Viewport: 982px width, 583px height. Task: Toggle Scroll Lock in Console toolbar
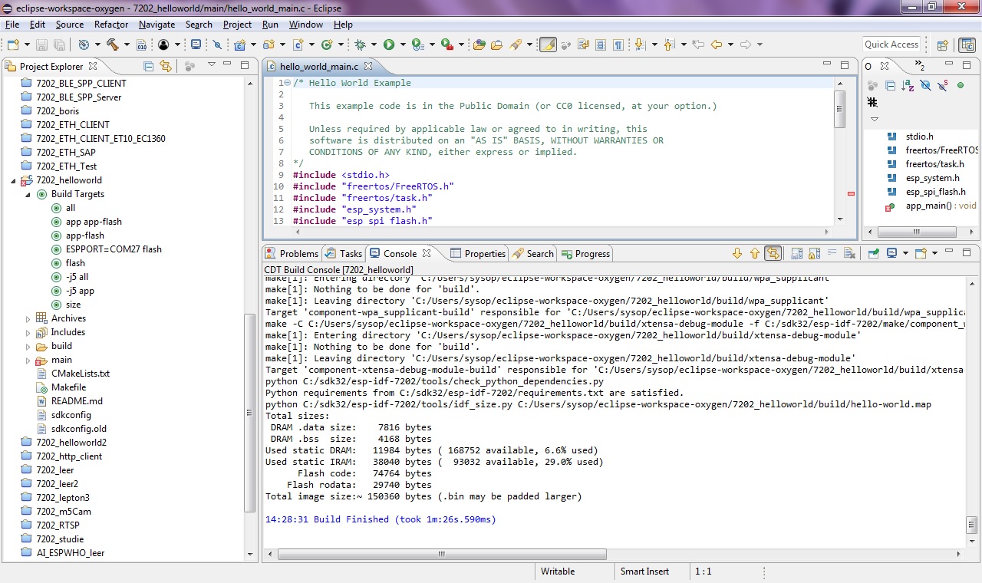[x=814, y=253]
